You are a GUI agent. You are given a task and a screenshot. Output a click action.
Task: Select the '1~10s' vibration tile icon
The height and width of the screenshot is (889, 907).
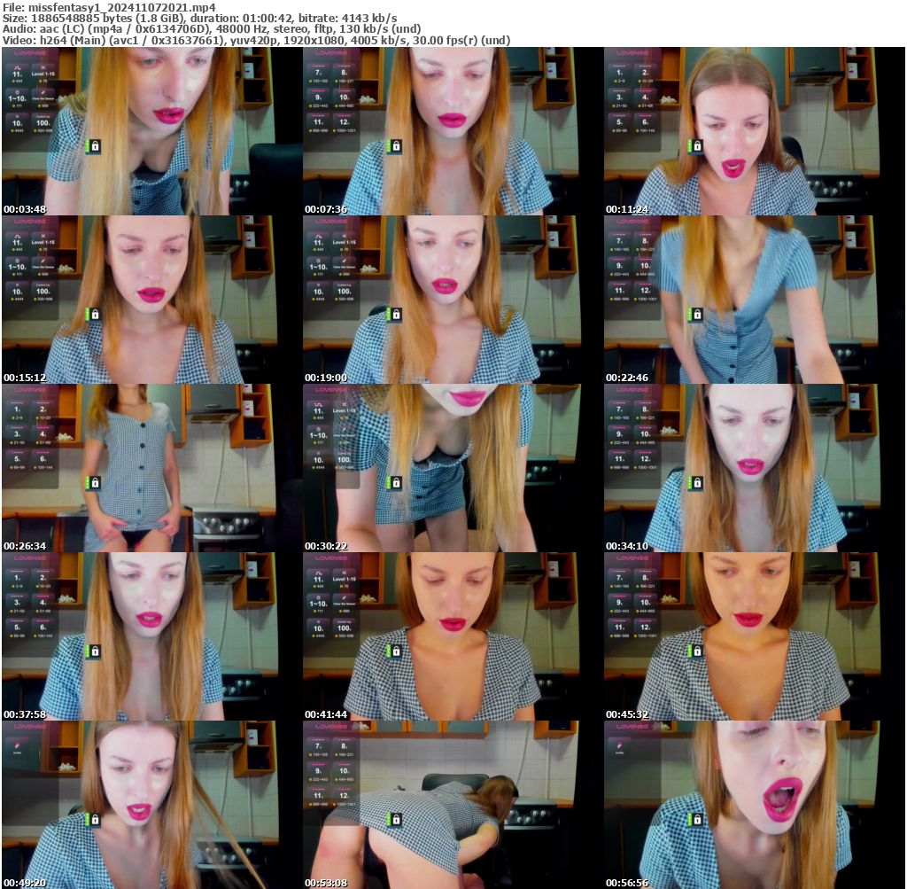click(x=18, y=92)
